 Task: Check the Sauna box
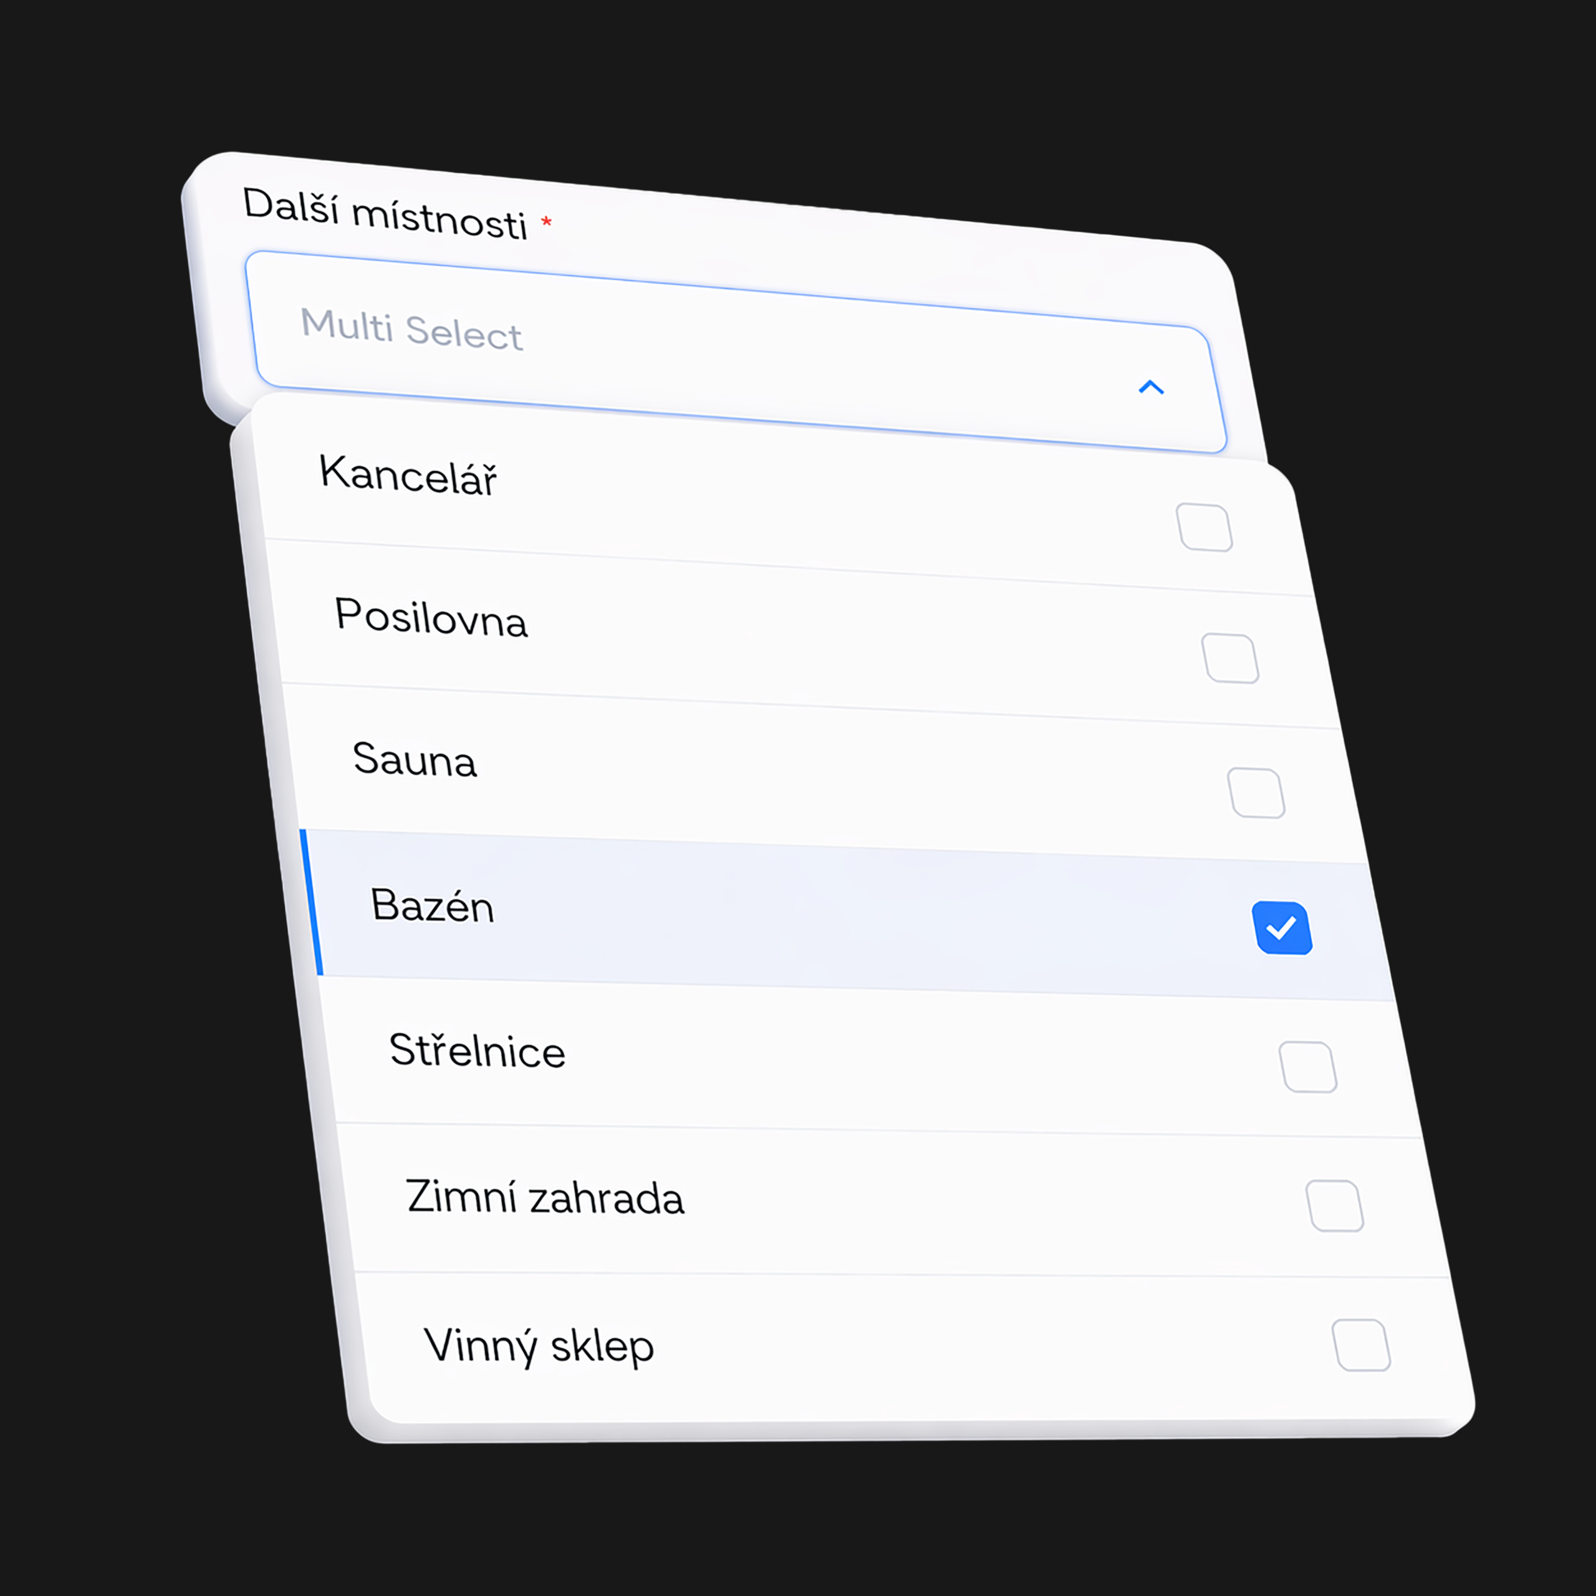[1256, 793]
